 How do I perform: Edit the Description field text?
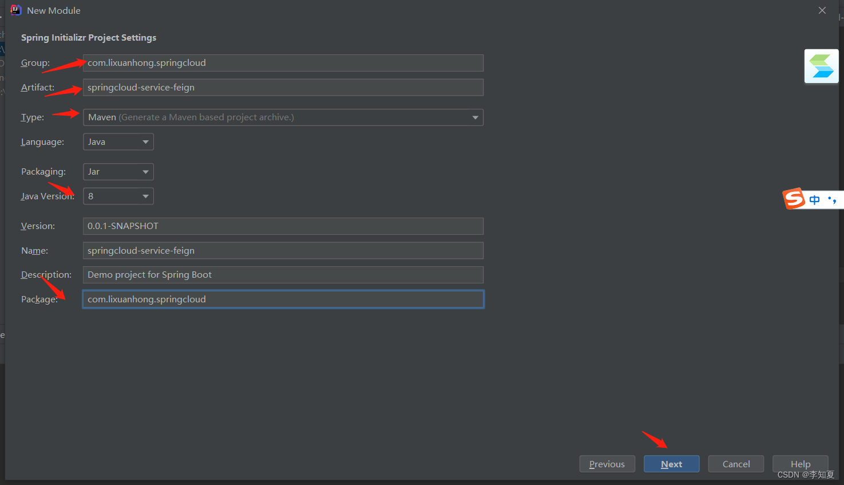(283, 275)
